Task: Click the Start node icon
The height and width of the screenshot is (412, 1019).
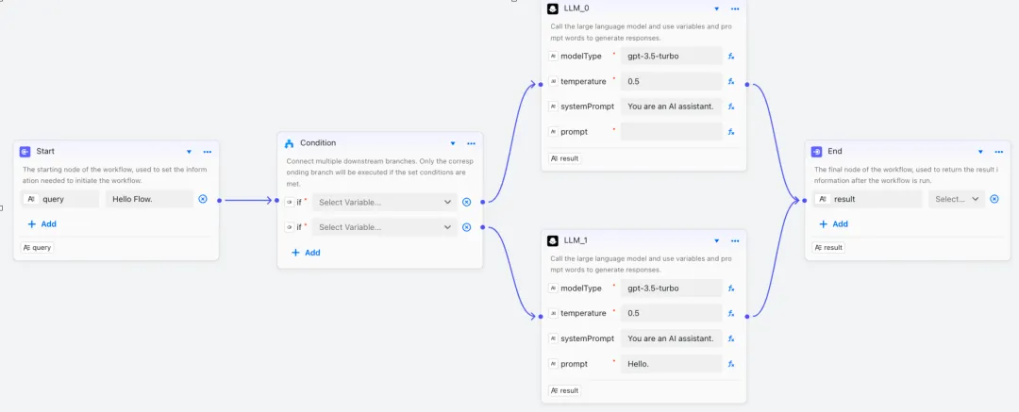Action: [25, 152]
